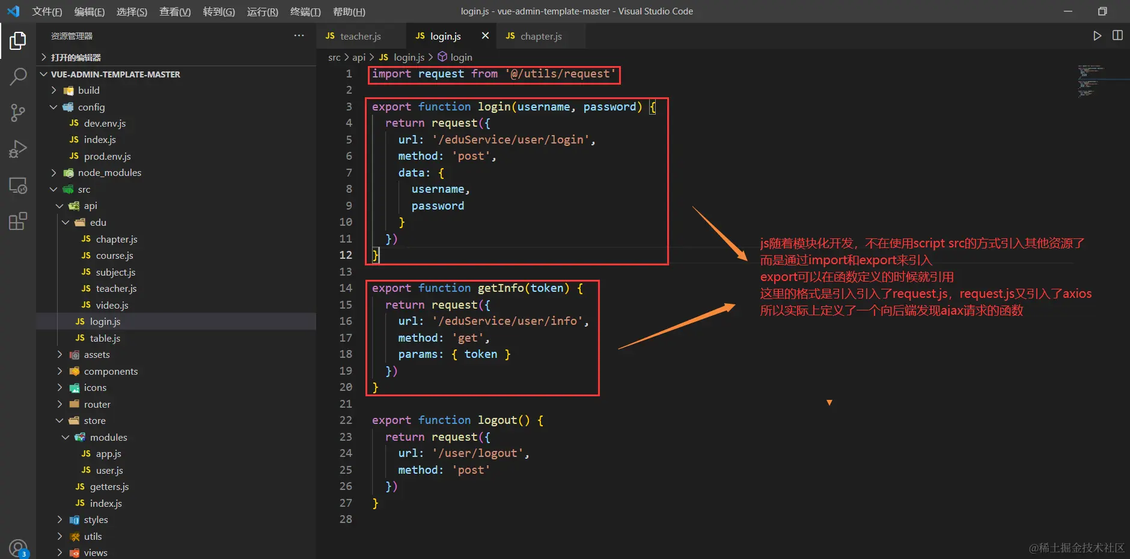The height and width of the screenshot is (559, 1130).
Task: Open the 编辑(E) menu
Action: point(90,11)
